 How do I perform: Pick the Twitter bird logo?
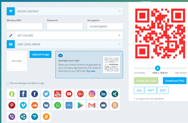[46, 94]
